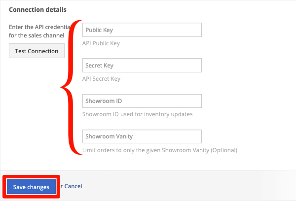Submit the form with Save changes
Viewport: 296px width, 201px height.
[x=31, y=187]
